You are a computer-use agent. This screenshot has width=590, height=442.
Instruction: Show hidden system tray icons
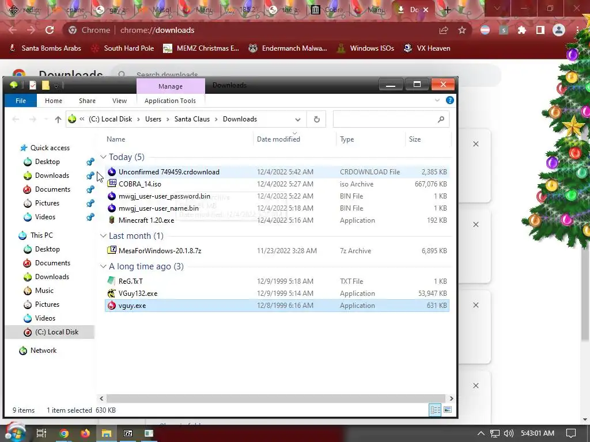pos(481,433)
